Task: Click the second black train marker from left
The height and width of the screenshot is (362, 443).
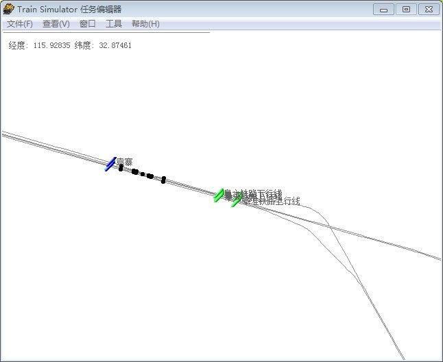Action: [x=135, y=171]
